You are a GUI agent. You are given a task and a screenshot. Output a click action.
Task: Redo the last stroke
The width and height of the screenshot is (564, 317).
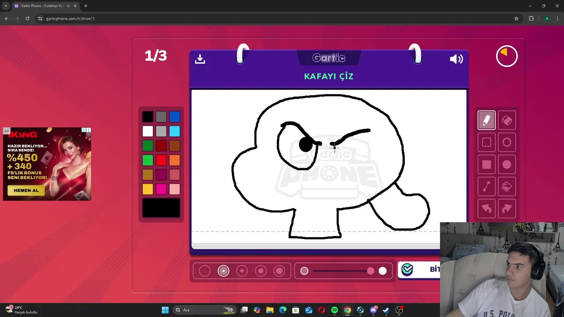(507, 209)
